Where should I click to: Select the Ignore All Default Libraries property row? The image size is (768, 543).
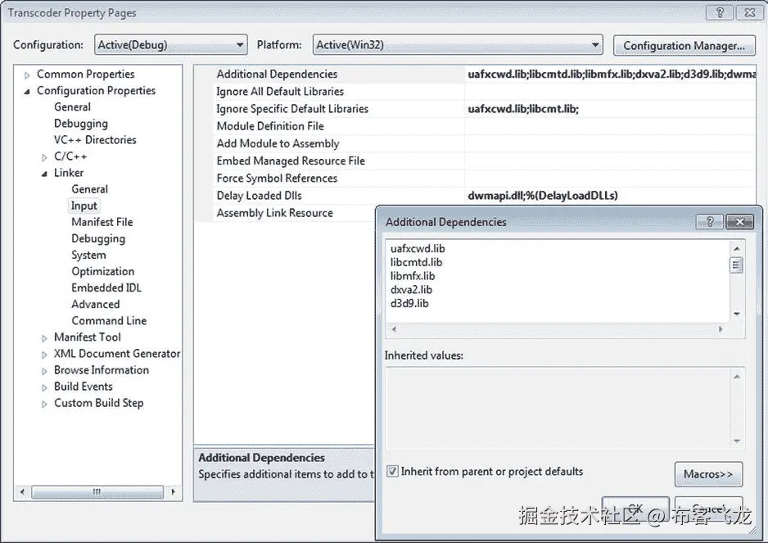tap(280, 91)
